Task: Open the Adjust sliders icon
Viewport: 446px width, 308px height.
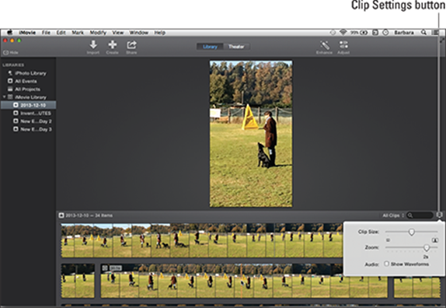Action: 343,44
